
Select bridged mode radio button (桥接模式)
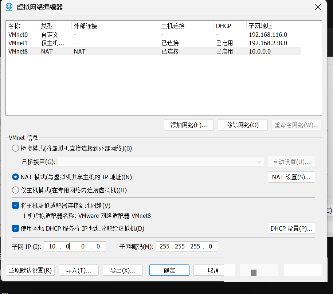click(x=15, y=148)
